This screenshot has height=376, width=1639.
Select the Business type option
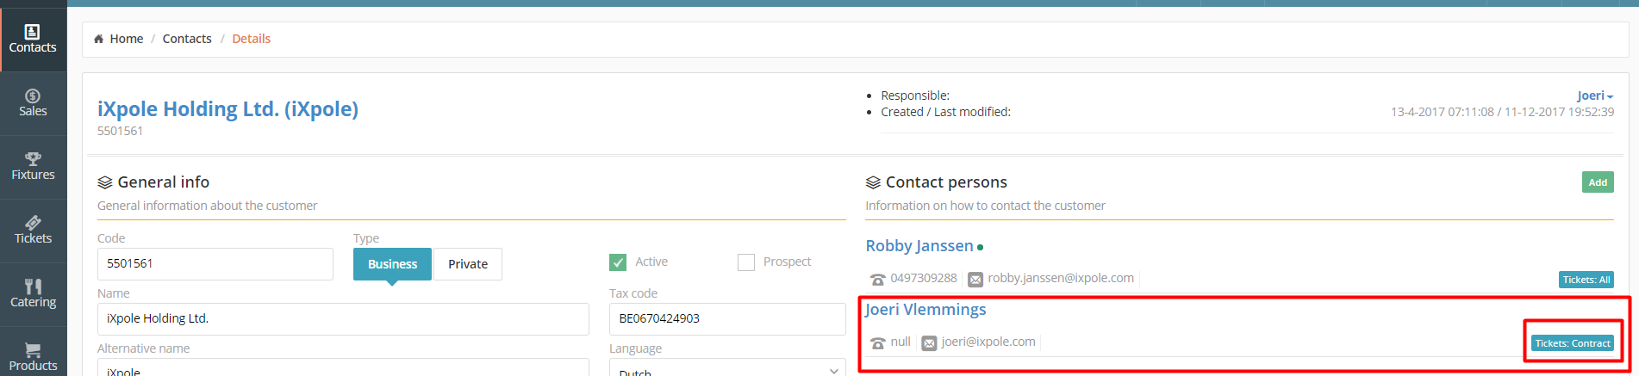(392, 264)
